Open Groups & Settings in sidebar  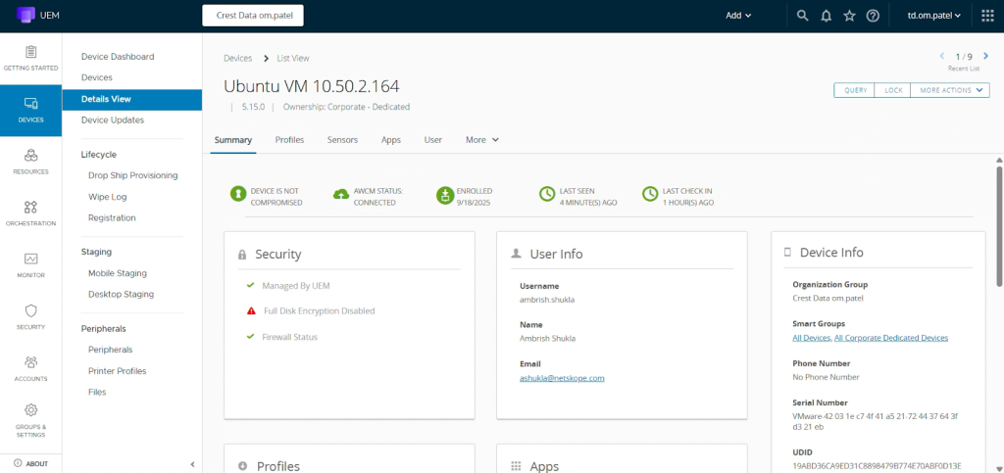pyautogui.click(x=30, y=420)
